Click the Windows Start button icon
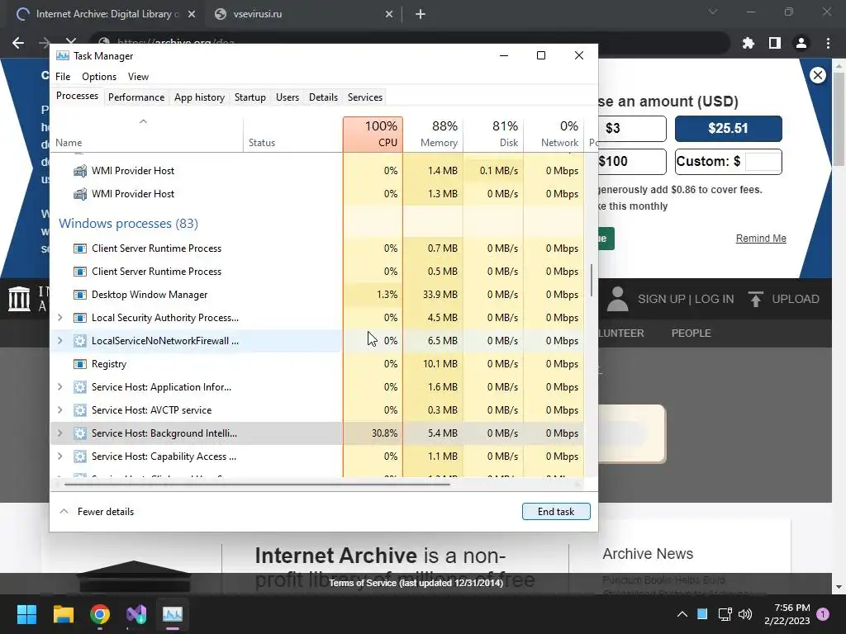 26,614
